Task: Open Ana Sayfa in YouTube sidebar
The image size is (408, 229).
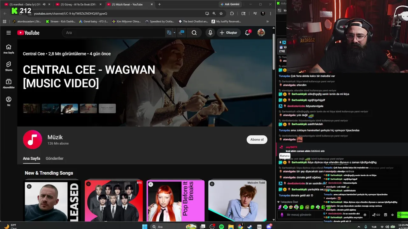Action: coord(9,49)
